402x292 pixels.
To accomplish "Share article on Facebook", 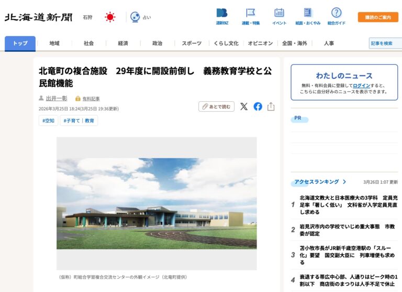I will (258, 107).
